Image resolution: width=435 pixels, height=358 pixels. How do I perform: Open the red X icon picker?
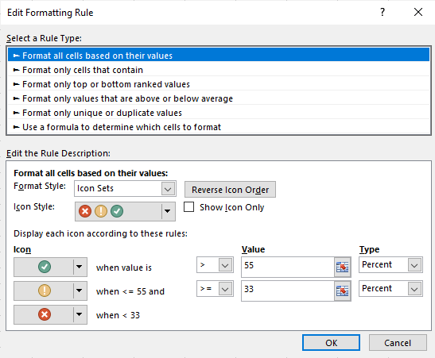coord(50,314)
